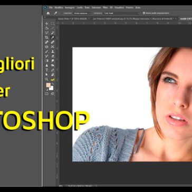This screenshot has height=192, width=192.
Task: Select the History Brush tool
Action: [46, 56]
